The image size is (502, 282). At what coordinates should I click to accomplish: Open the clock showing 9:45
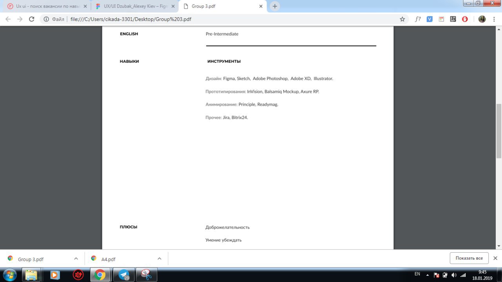coord(482,275)
